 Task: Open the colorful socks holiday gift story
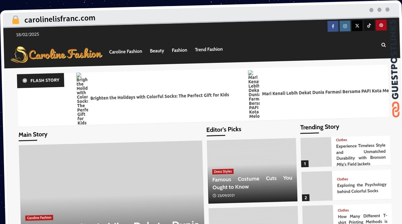click(x=160, y=97)
